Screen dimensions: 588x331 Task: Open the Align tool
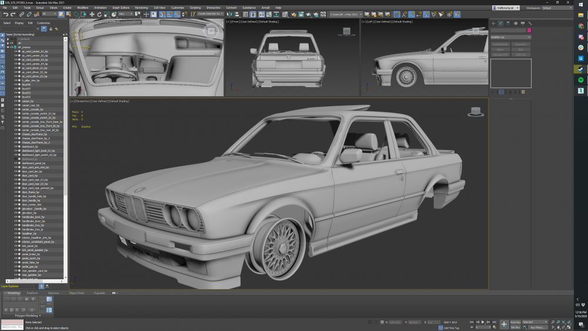[236, 14]
